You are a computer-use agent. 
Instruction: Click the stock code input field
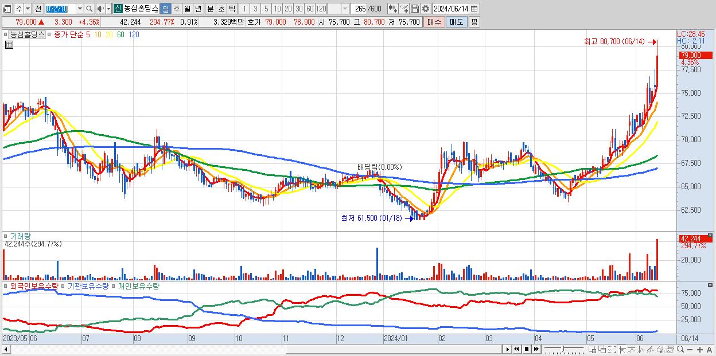point(60,9)
